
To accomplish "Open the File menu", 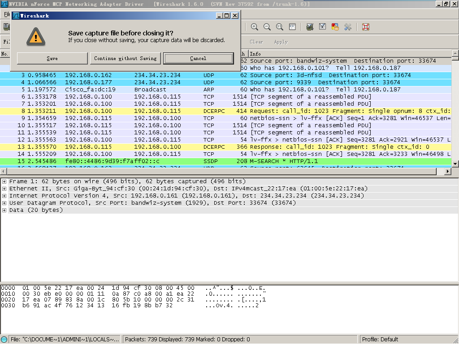I will pyautogui.click(x=7, y=14).
